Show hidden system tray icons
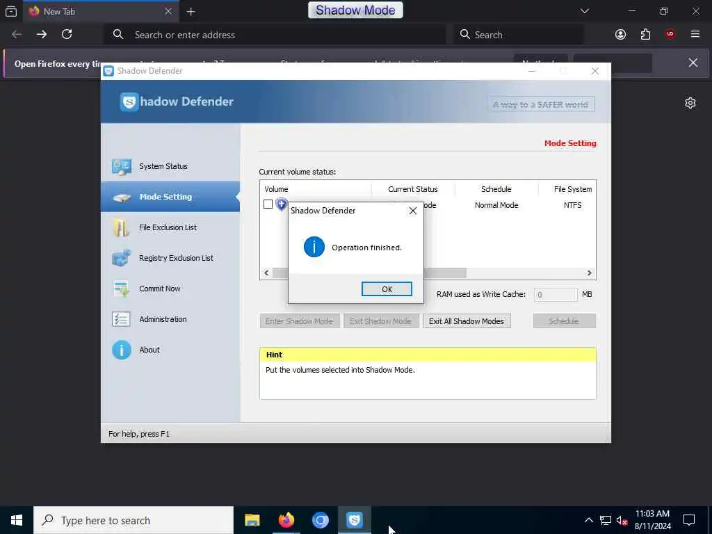This screenshot has height=534, width=712. coord(588,520)
